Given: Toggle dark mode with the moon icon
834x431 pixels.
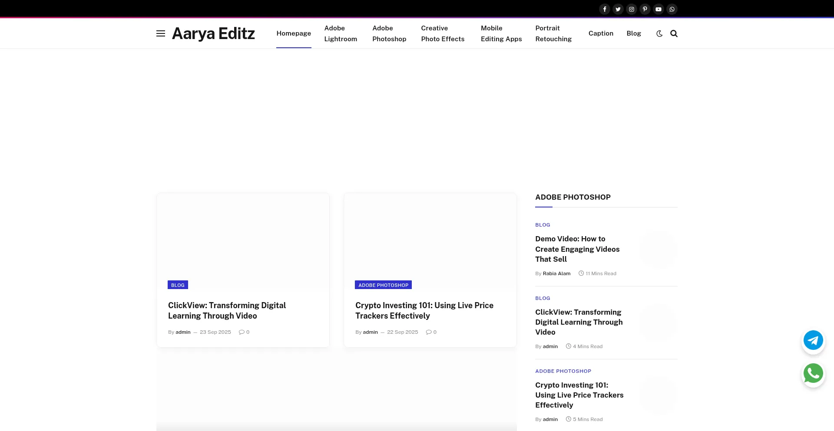Looking at the screenshot, I should pos(659,33).
